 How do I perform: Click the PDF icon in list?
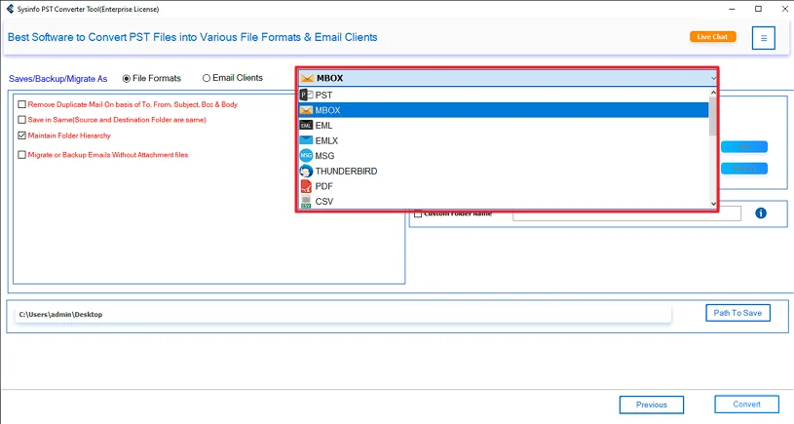click(x=306, y=186)
